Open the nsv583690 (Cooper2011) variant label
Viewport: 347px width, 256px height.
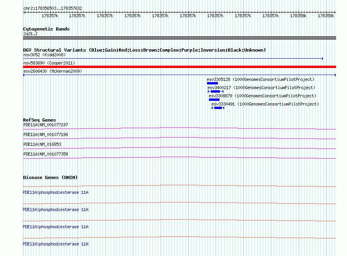tap(49, 63)
